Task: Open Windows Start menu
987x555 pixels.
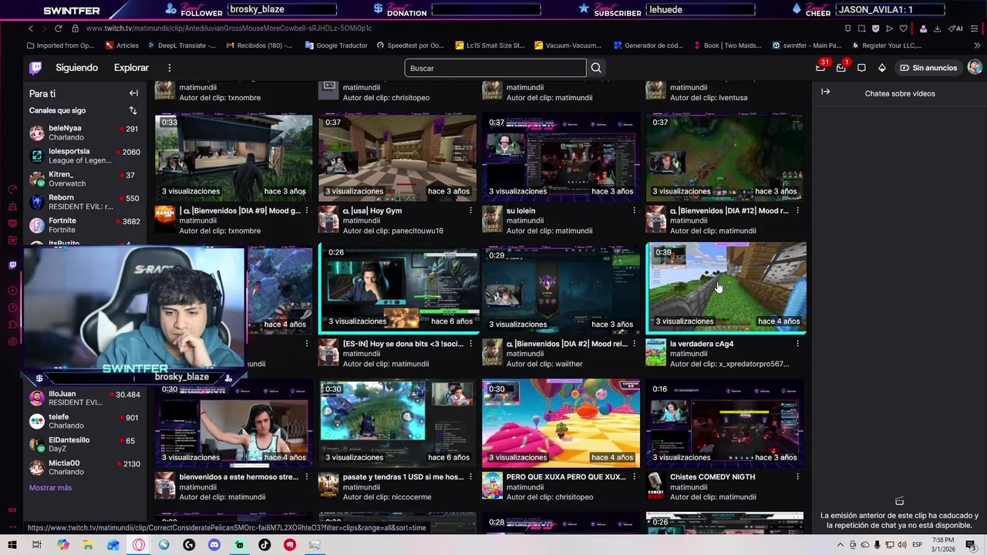Action: click(x=12, y=545)
